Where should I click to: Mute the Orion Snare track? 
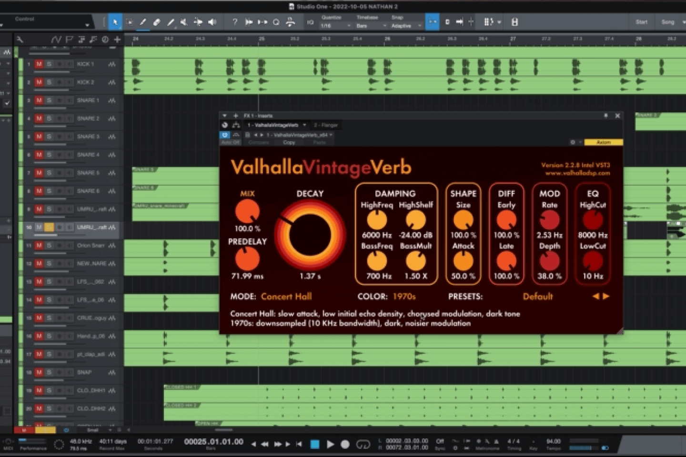(x=39, y=246)
